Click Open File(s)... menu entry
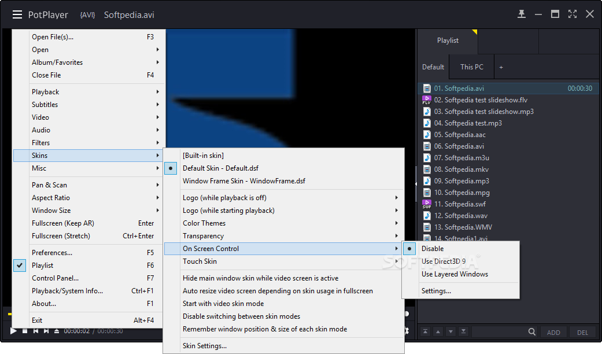 (x=89, y=37)
